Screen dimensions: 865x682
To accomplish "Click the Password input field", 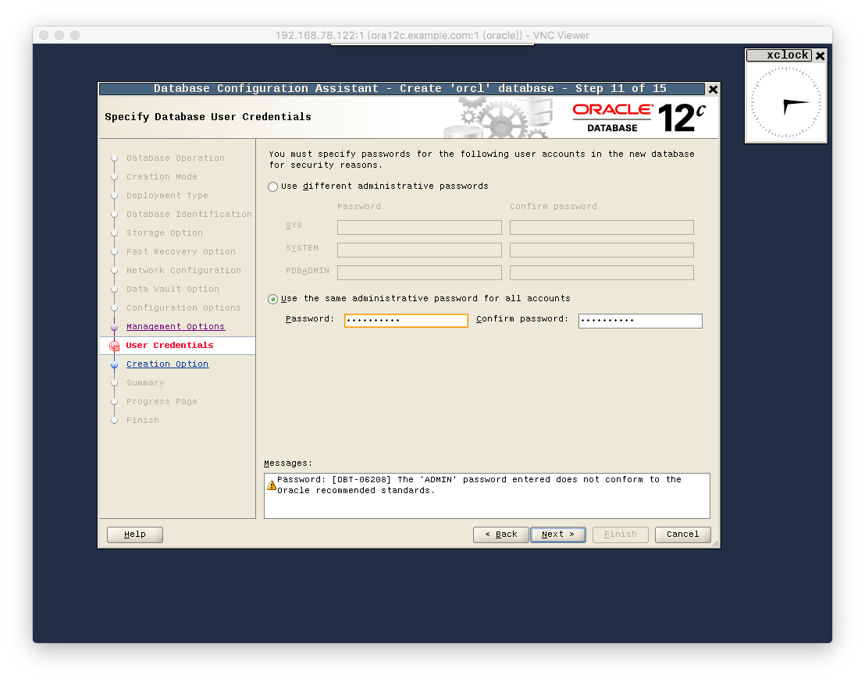I will 406,321.
